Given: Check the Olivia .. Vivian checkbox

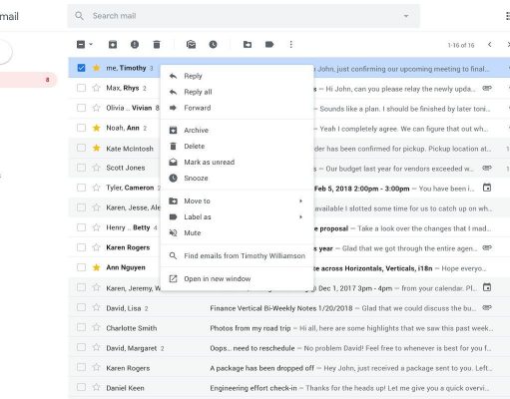Looking at the screenshot, I should tap(81, 108).
